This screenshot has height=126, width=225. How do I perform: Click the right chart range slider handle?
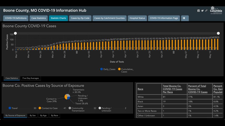pyautogui.click(x=218, y=33)
